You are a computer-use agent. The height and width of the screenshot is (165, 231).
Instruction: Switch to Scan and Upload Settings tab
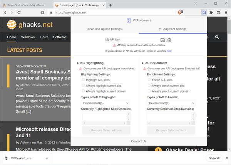(x=105, y=29)
